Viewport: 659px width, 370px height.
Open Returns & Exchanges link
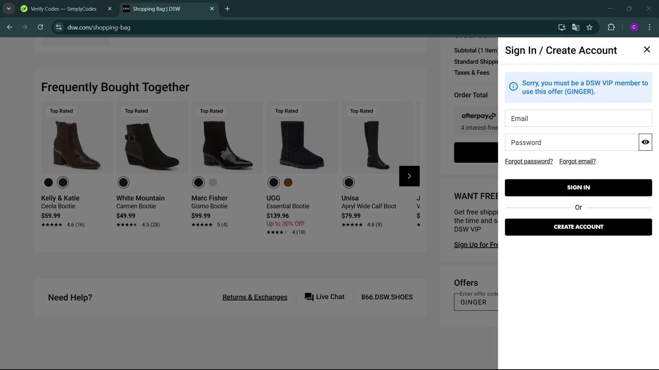coord(255,297)
